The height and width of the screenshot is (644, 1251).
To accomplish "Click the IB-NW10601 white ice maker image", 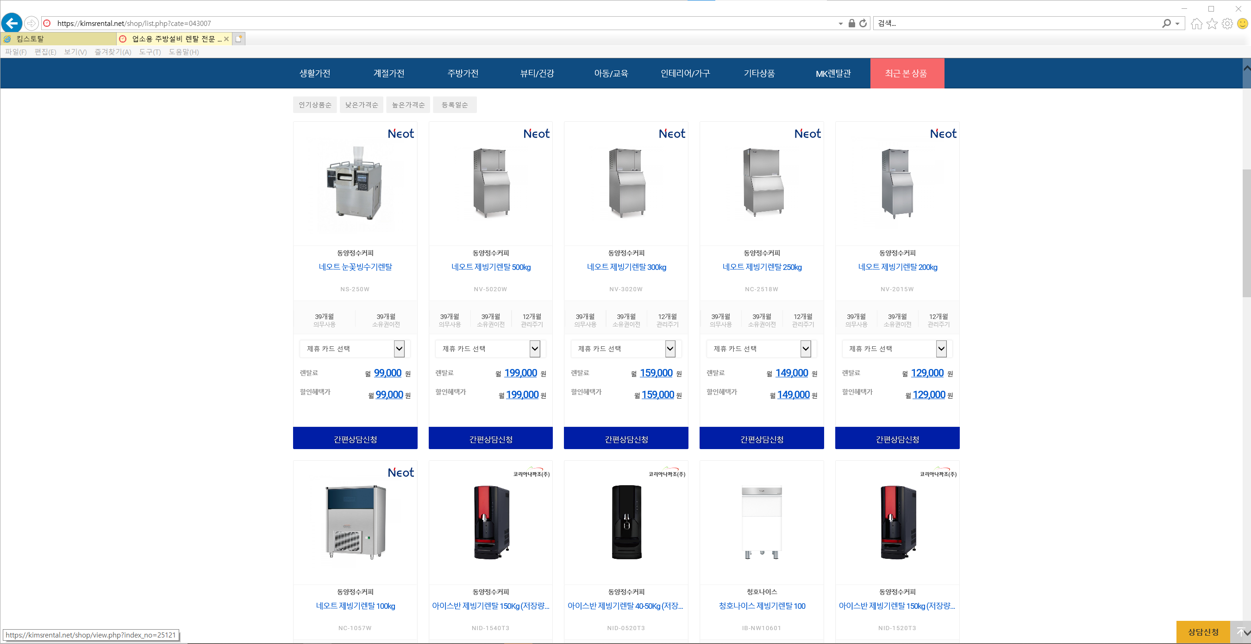I will (x=762, y=523).
